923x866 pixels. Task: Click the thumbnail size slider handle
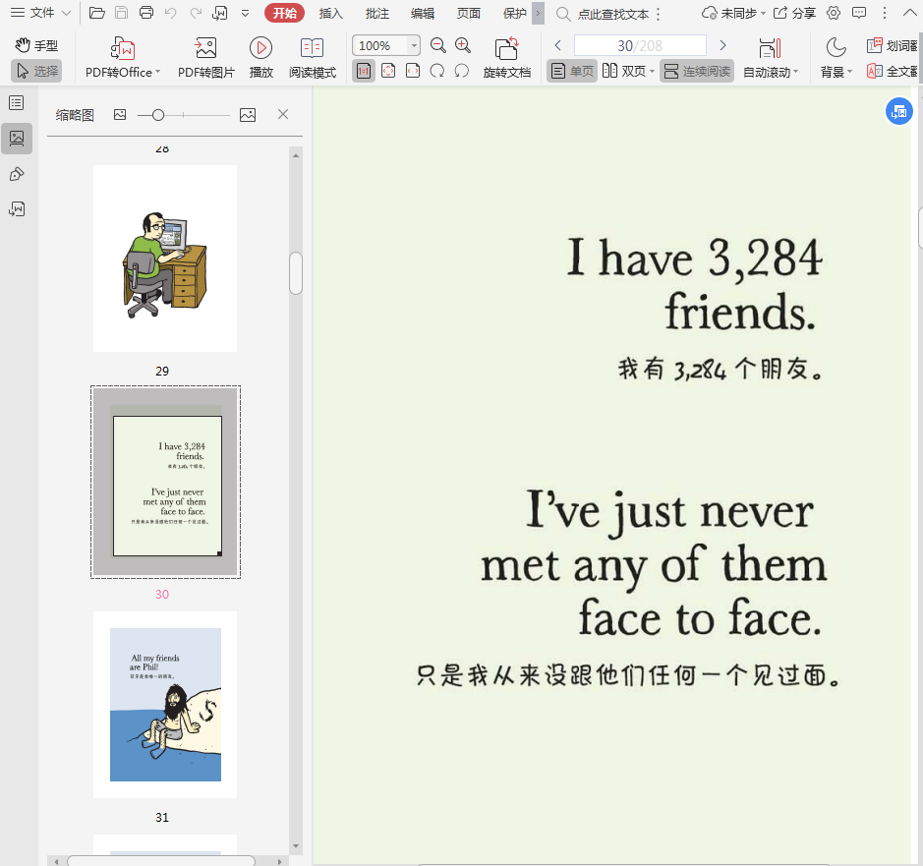158,115
